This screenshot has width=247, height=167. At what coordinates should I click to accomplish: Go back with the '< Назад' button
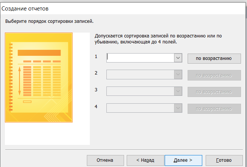pos(145,160)
